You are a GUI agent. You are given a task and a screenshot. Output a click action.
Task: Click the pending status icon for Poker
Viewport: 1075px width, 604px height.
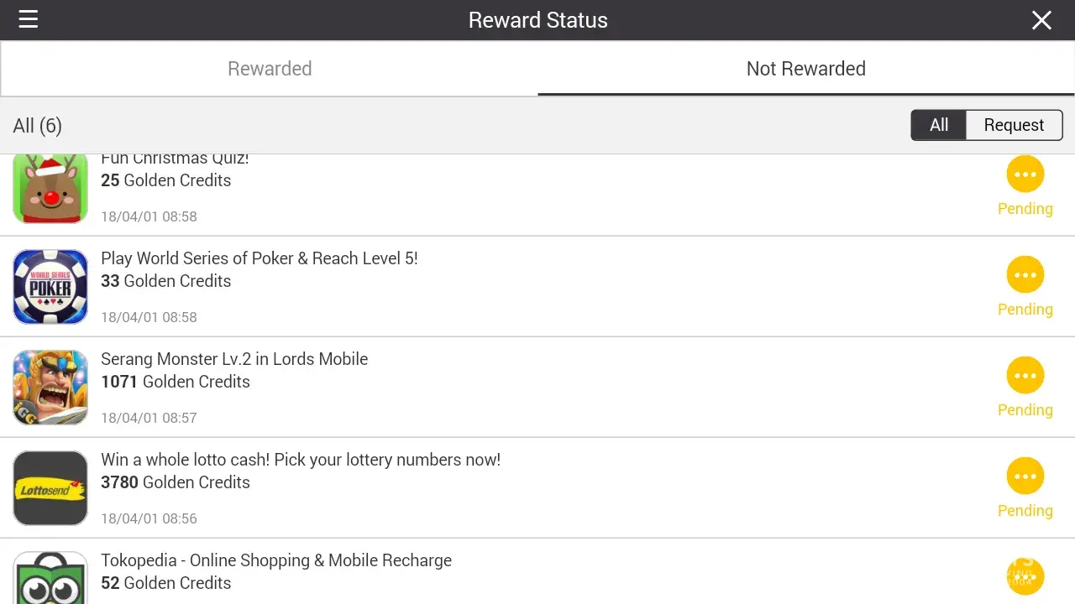(1025, 275)
